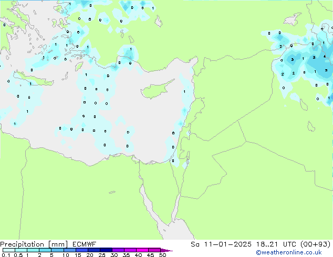Click the '4' precipitation value on the map

coord(325,57)
